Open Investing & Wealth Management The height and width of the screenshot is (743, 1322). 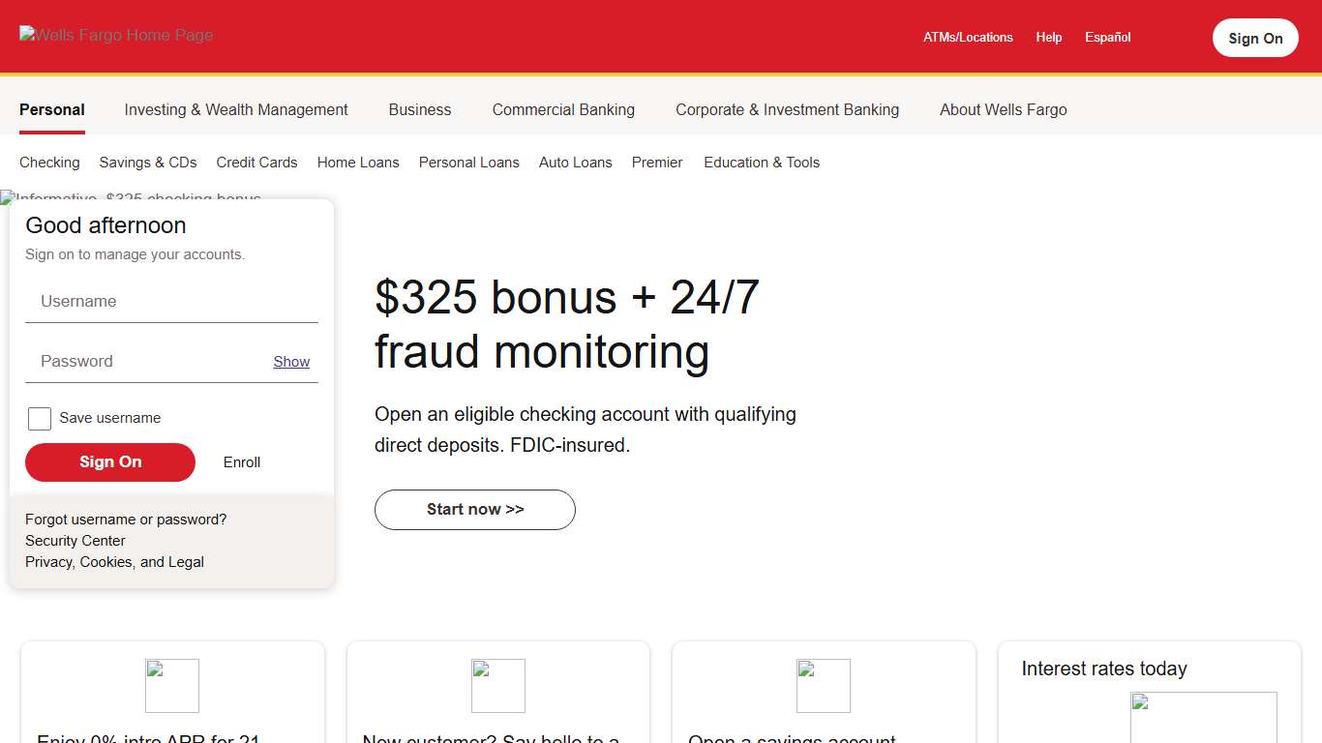(235, 109)
